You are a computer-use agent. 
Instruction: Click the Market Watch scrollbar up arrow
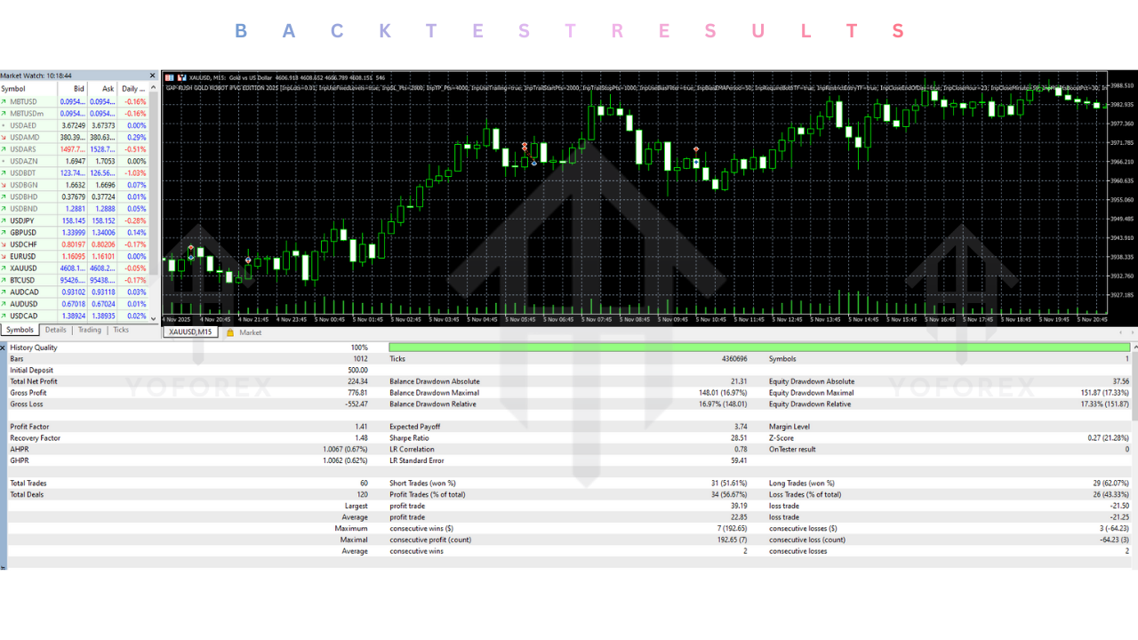154,87
